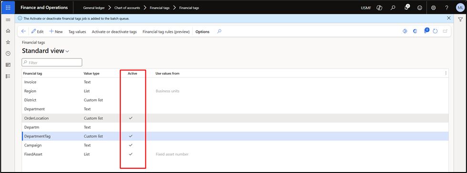Expand the hamburger navigation pane
Viewport: 467px width, 173px height.
(8, 19)
